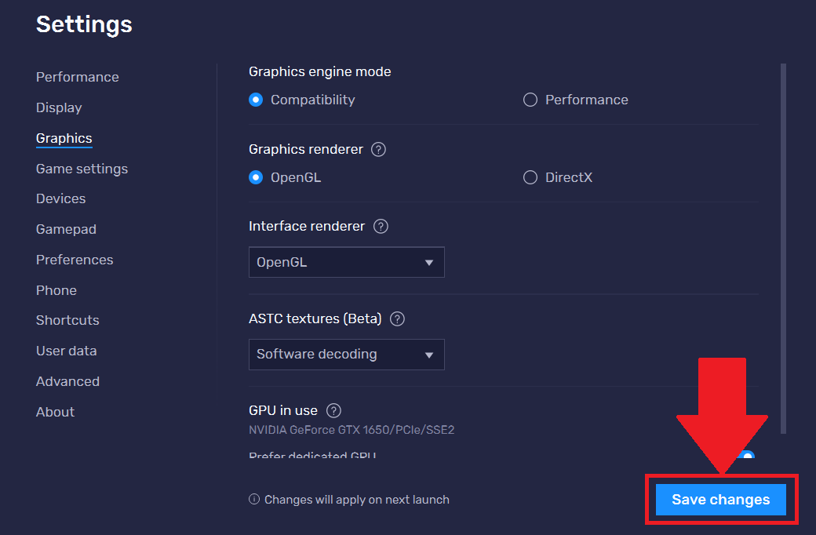
Task: Open Game settings from the sidebar
Action: coord(82,169)
